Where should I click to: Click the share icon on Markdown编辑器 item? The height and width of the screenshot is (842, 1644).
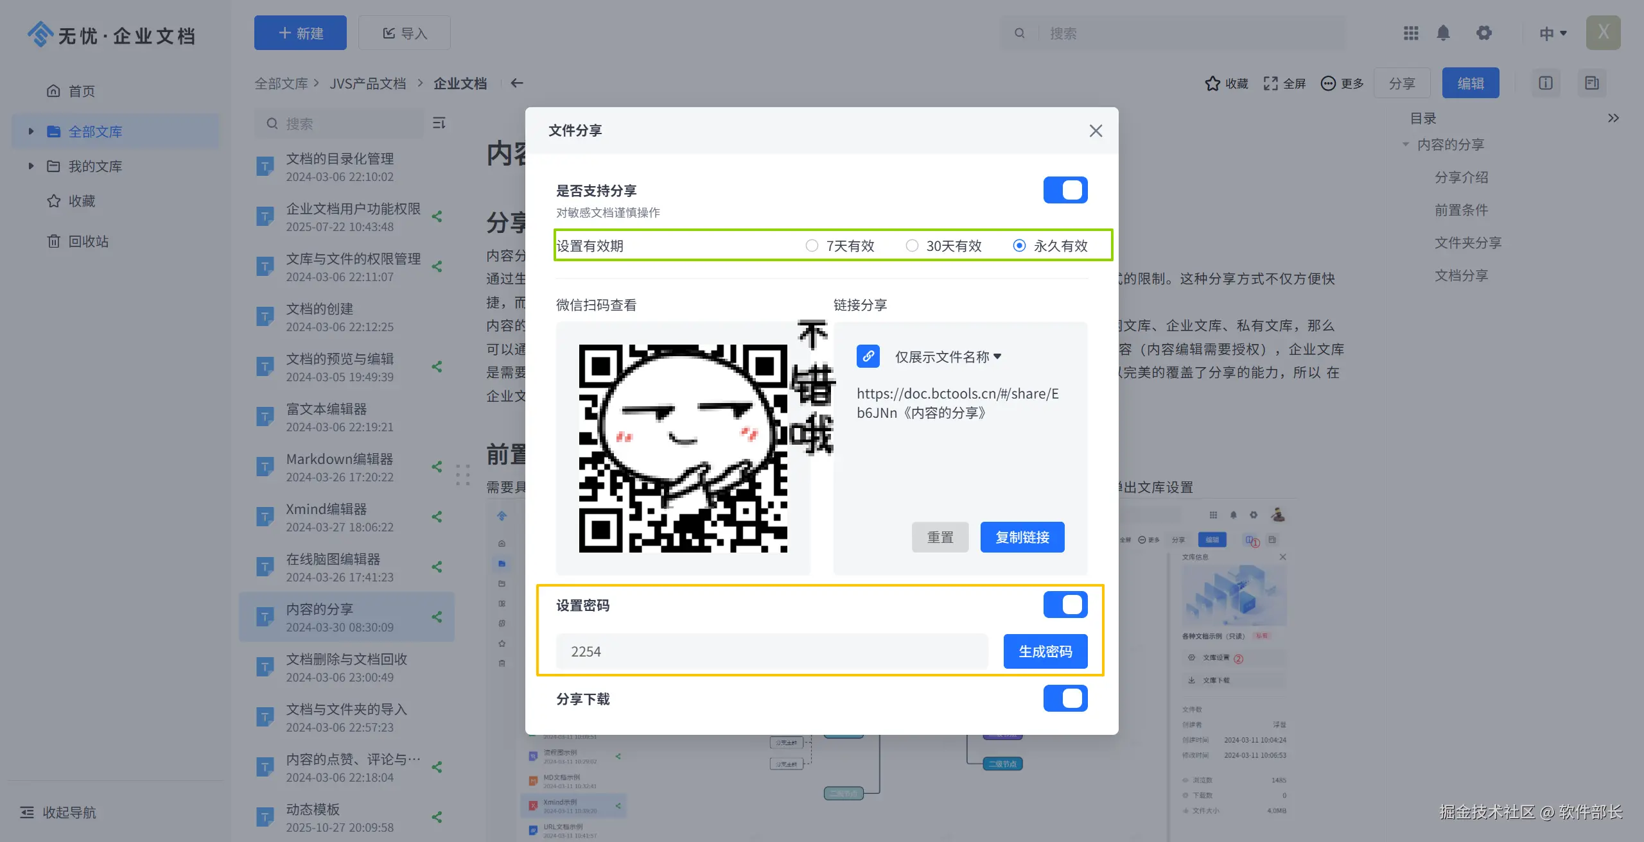437,467
